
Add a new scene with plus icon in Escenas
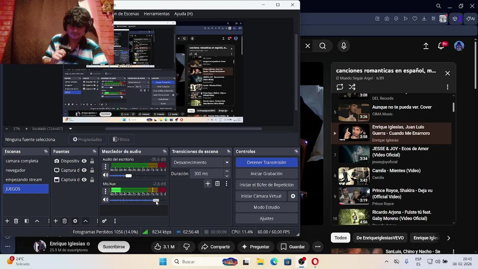[x=7, y=221]
